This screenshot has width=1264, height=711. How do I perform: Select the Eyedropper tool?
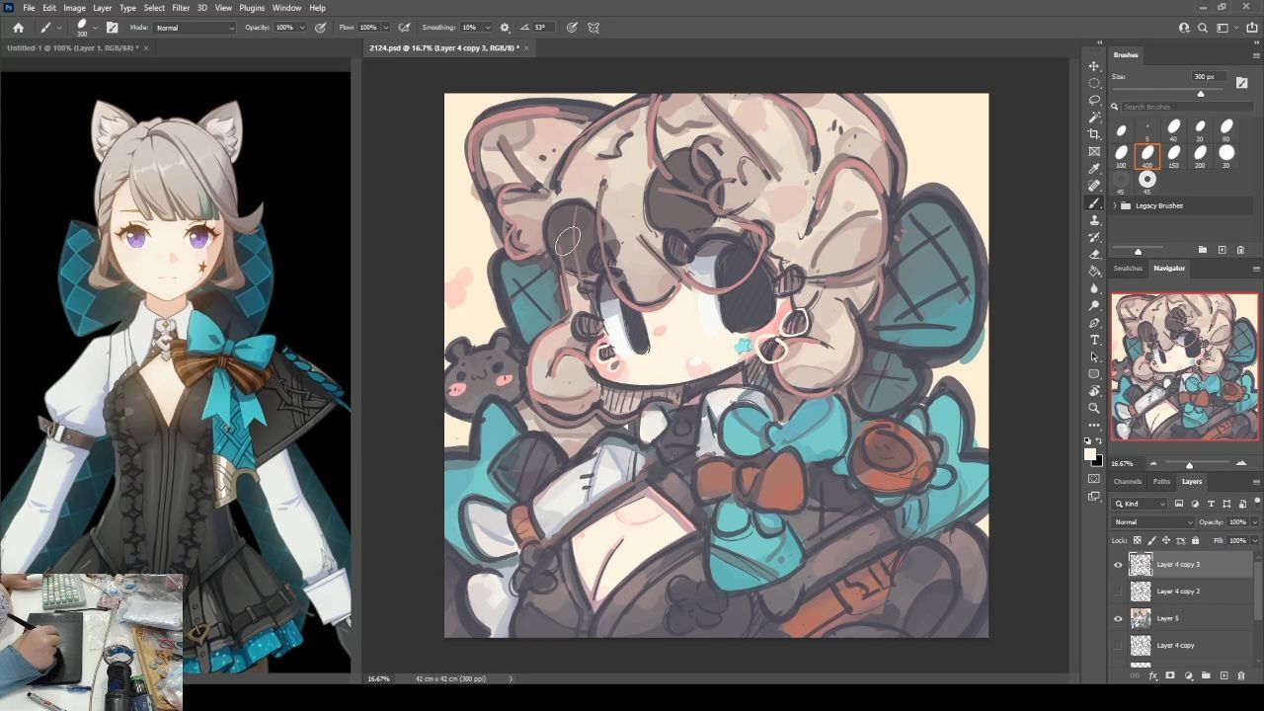1094,169
